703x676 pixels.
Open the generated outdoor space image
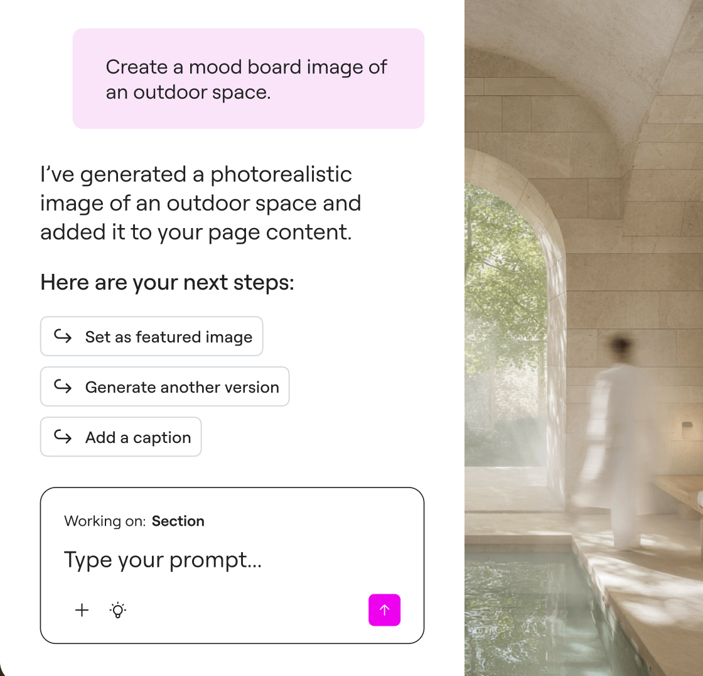(584, 338)
